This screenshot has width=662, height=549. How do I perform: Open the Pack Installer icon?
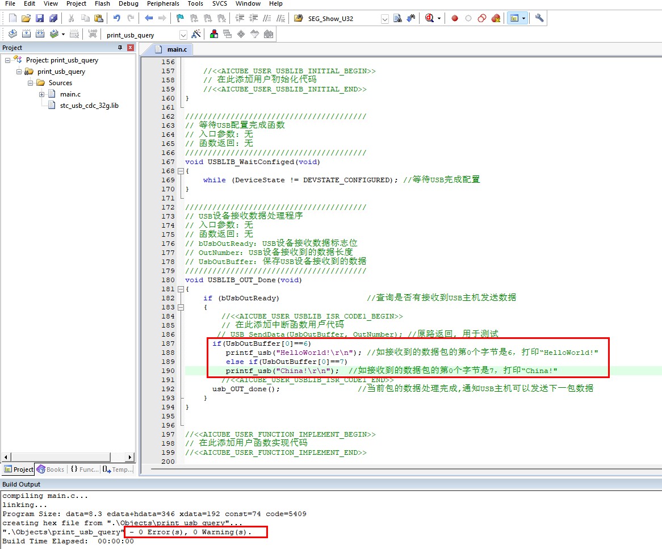click(x=269, y=34)
